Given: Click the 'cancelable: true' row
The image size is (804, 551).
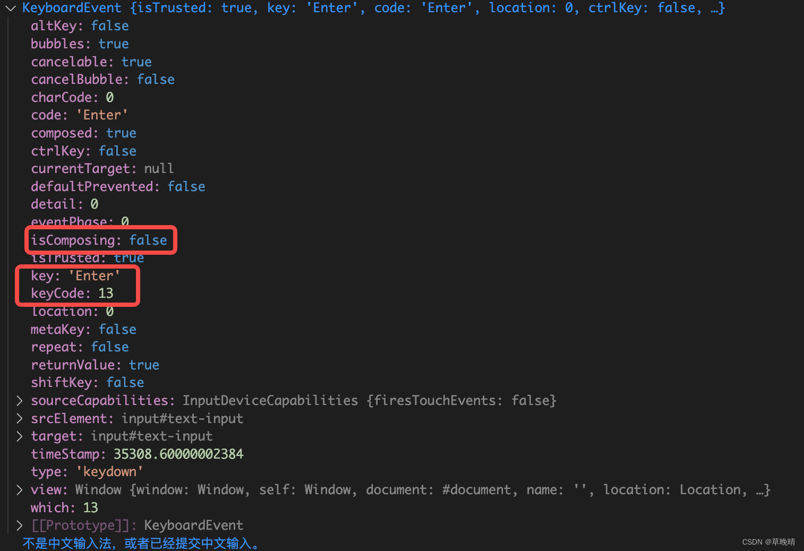Looking at the screenshot, I should point(91,62).
